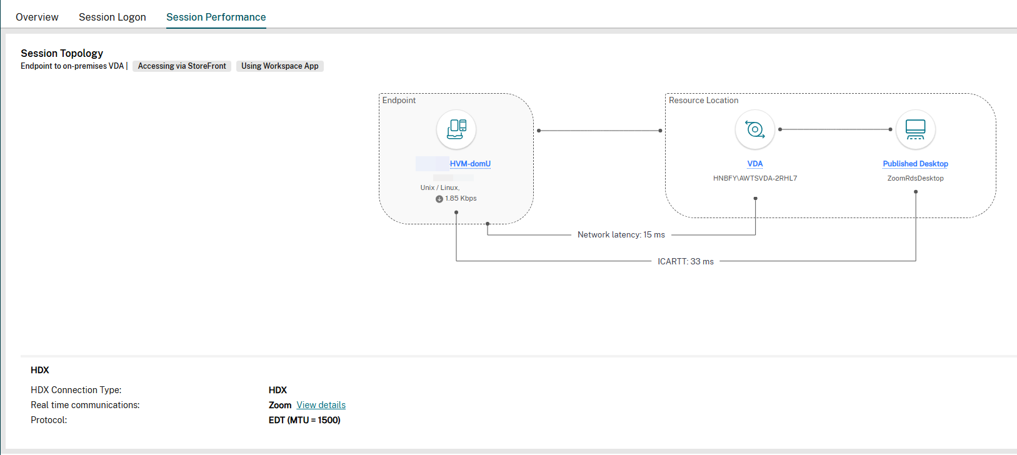
Task: Click the Resource Location group label
Action: click(703, 101)
